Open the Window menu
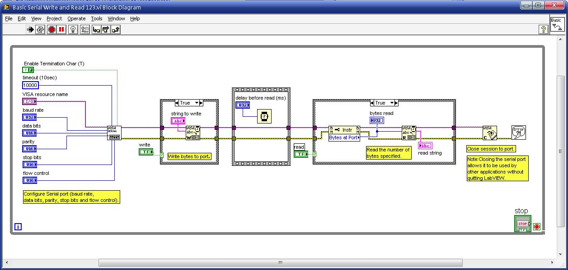The image size is (568, 270). (x=116, y=18)
